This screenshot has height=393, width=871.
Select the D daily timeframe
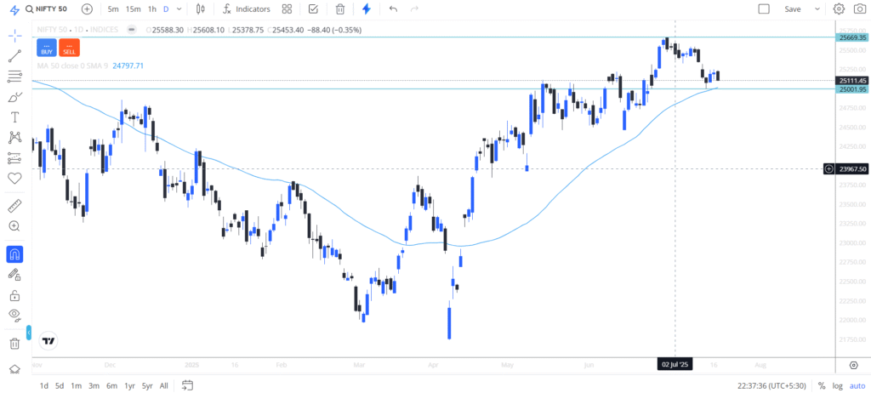point(166,9)
